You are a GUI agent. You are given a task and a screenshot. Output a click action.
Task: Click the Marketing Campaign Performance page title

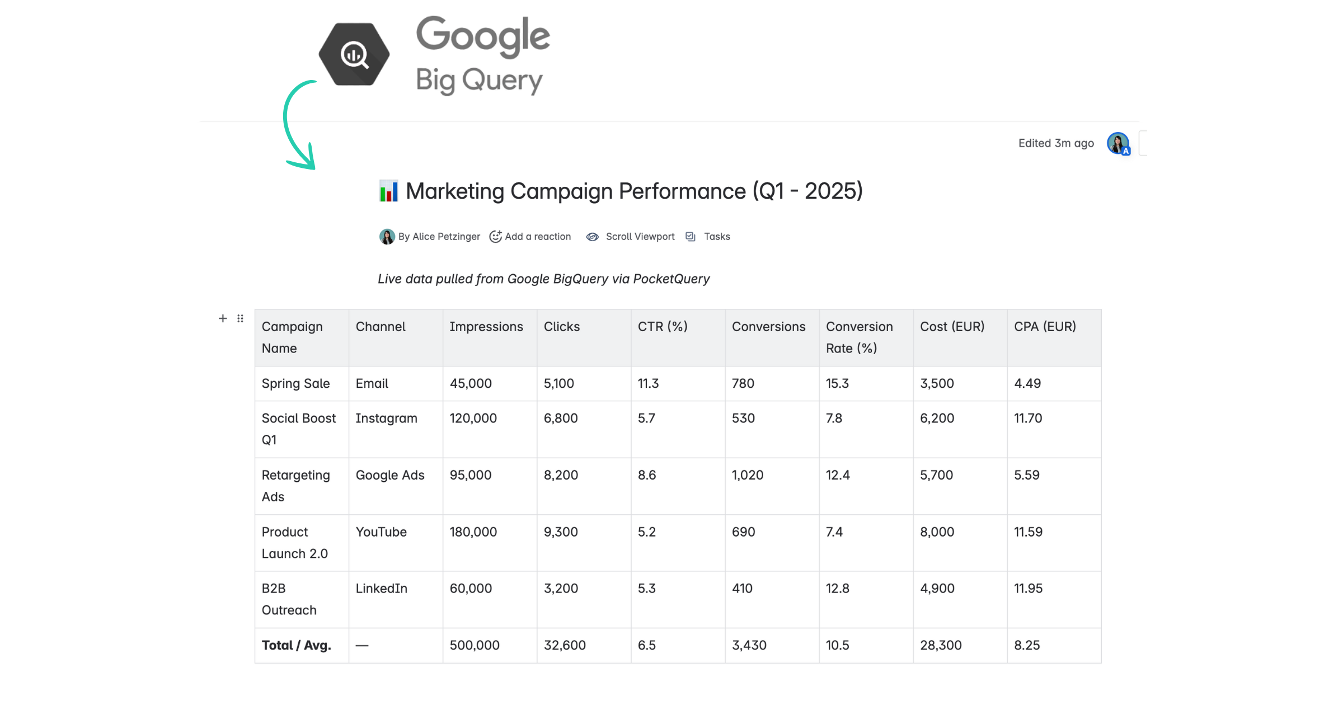point(634,191)
